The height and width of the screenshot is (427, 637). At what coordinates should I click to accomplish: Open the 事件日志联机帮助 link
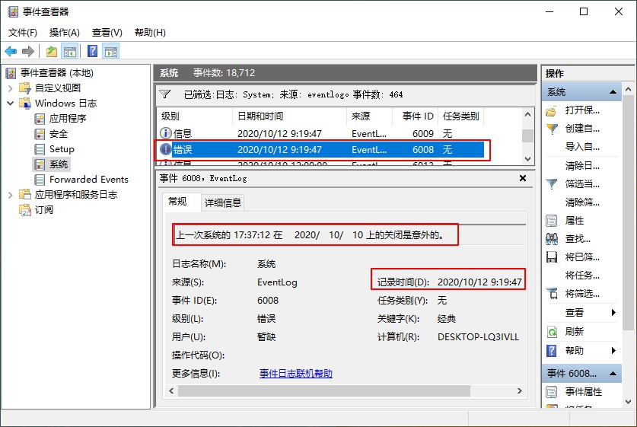tap(296, 374)
